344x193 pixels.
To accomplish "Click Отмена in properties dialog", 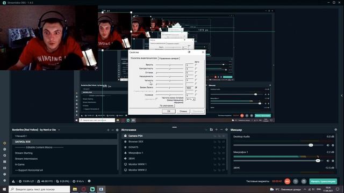I will (183, 111).
